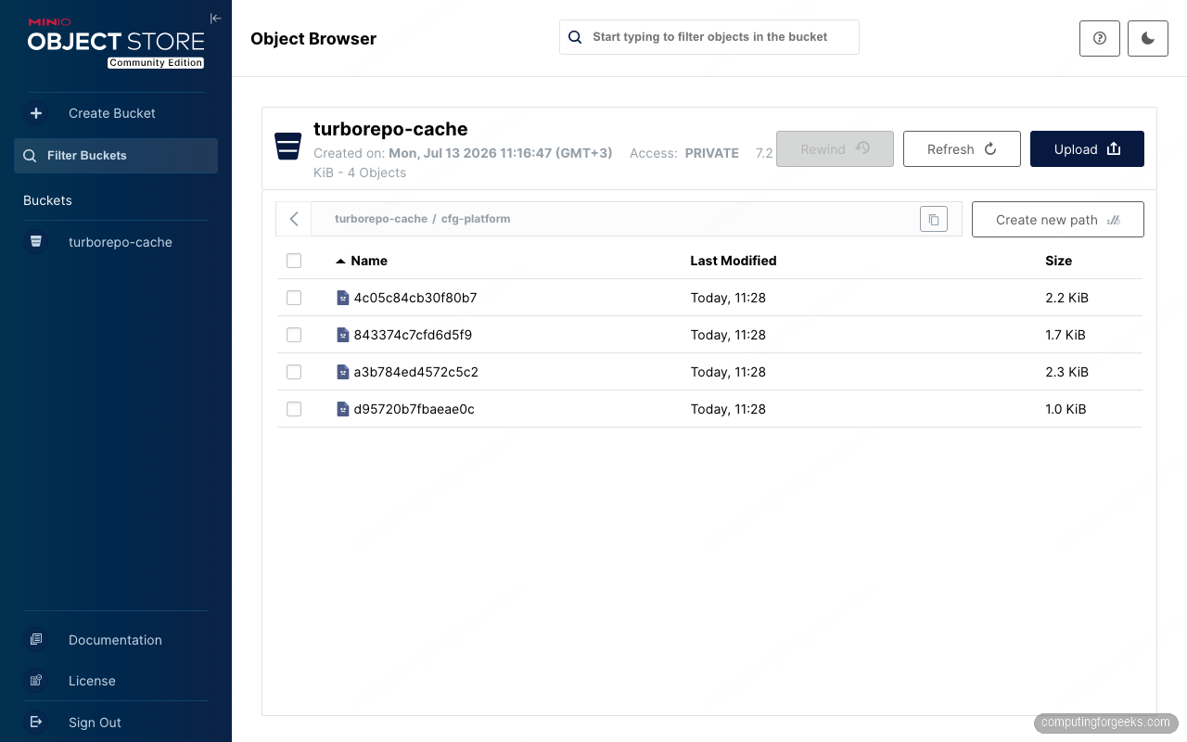The height and width of the screenshot is (742, 1187).
Task: Click the MinIO Object Store logo
Action: pos(116,43)
